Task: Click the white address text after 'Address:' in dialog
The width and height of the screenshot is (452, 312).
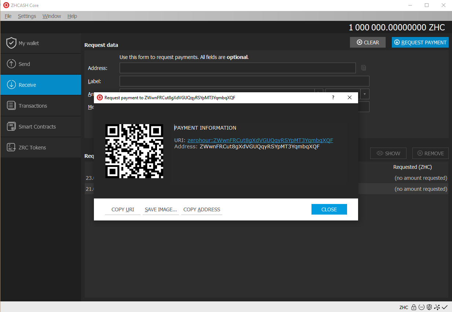Action: 259,146
